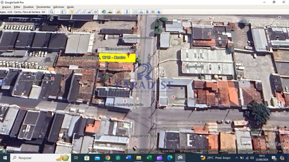289x162 pixels.
Task: Open the Editar menu
Action: pyautogui.click(x=17, y=7)
